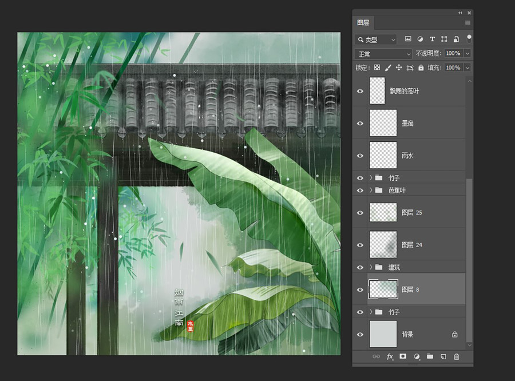Filter layers by type (T) icon
Screen dimensions: 515x381
(x=432, y=39)
